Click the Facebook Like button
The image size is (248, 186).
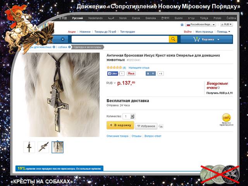(113, 74)
